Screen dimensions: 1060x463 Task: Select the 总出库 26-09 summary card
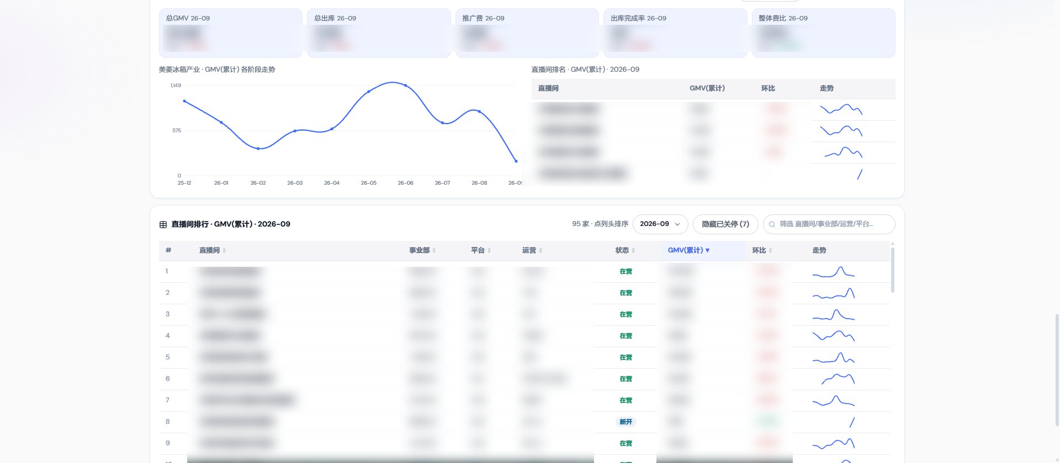coord(379,33)
